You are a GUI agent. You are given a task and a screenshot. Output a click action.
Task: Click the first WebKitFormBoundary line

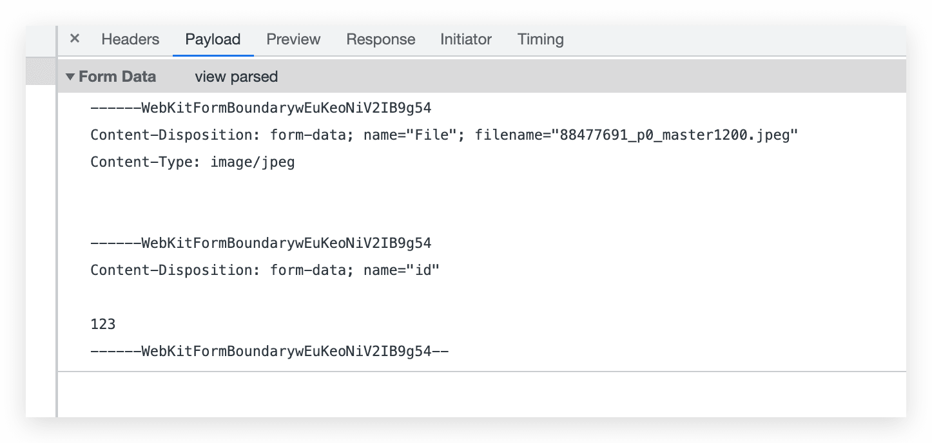click(x=260, y=108)
